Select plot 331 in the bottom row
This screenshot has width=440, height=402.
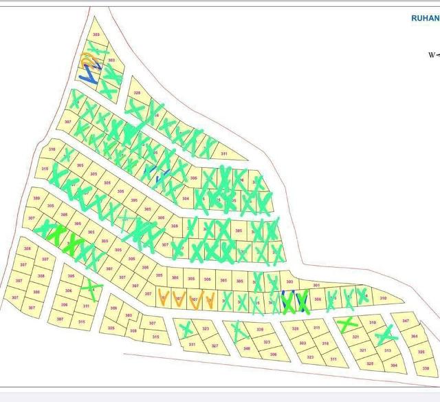tap(191, 344)
